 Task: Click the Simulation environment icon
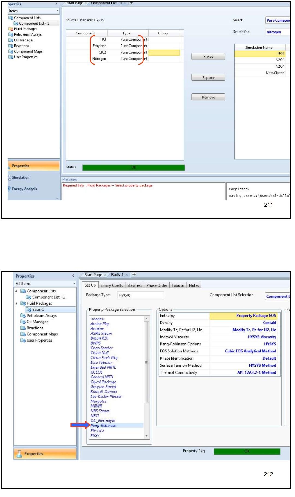click(x=9, y=178)
